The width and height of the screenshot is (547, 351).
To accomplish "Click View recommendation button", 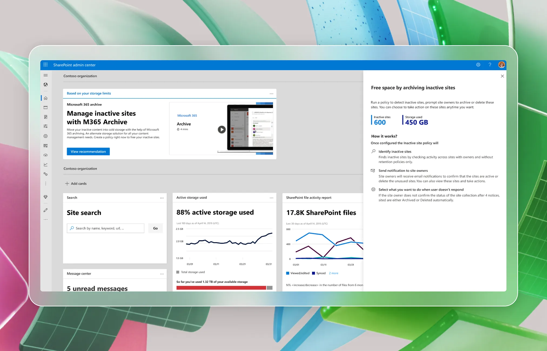I will coord(88,151).
